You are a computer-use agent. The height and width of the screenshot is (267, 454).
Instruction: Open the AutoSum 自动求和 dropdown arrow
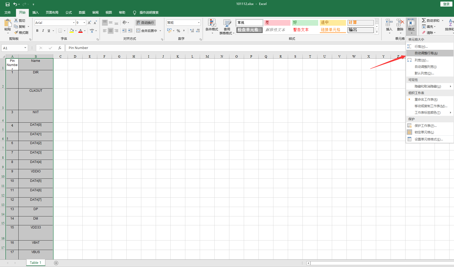pyautogui.click(x=442, y=20)
